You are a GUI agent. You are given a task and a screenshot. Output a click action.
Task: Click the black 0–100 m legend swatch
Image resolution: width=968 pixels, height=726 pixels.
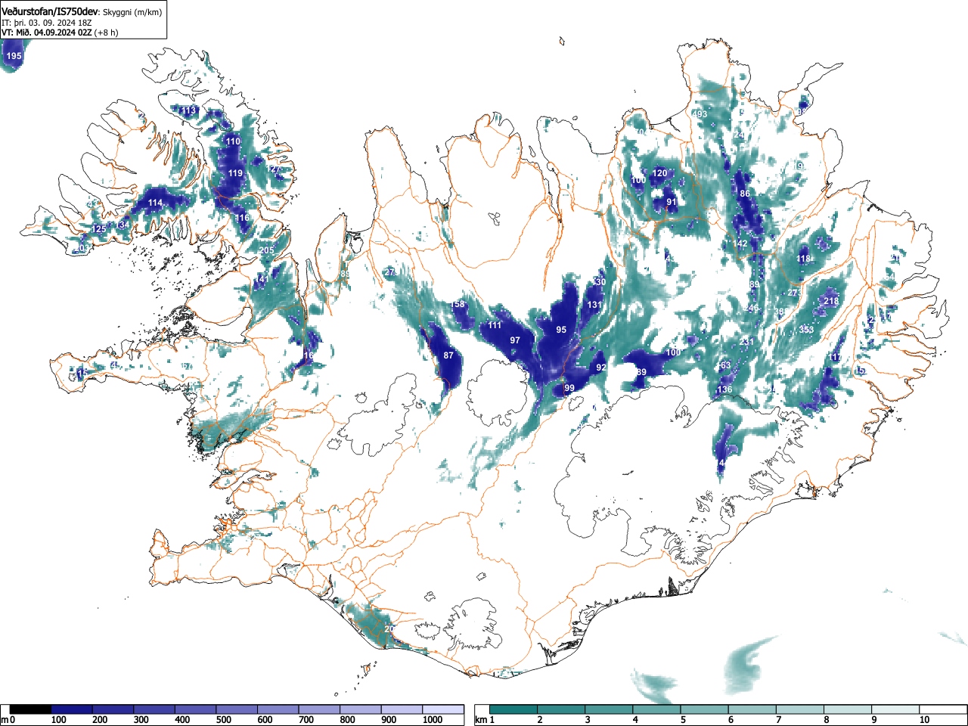coord(31,709)
